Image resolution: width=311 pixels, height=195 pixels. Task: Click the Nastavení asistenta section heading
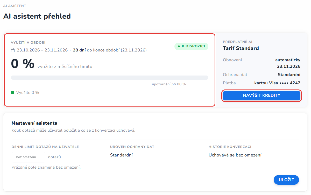[x=34, y=123]
